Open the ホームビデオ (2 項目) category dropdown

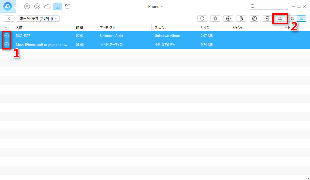pos(38,19)
